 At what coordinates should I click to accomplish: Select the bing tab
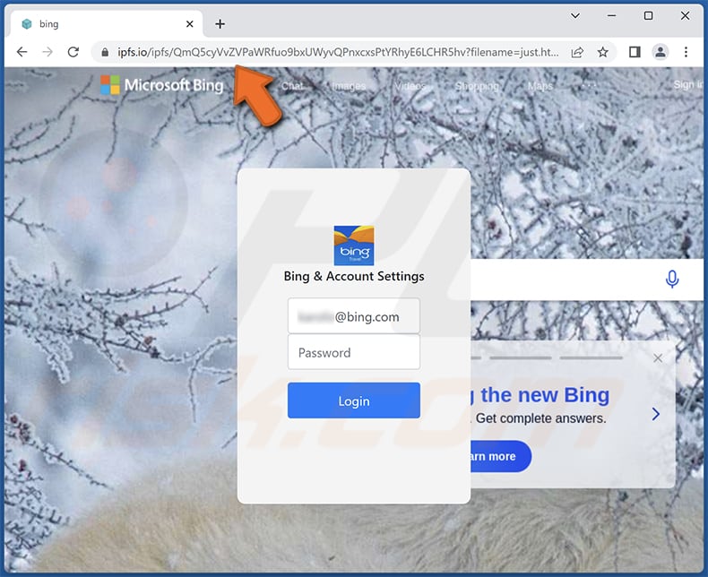(x=107, y=24)
